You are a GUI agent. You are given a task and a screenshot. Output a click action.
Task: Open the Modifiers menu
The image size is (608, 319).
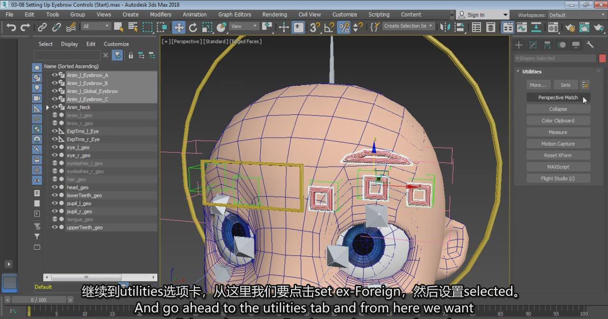coord(161,15)
